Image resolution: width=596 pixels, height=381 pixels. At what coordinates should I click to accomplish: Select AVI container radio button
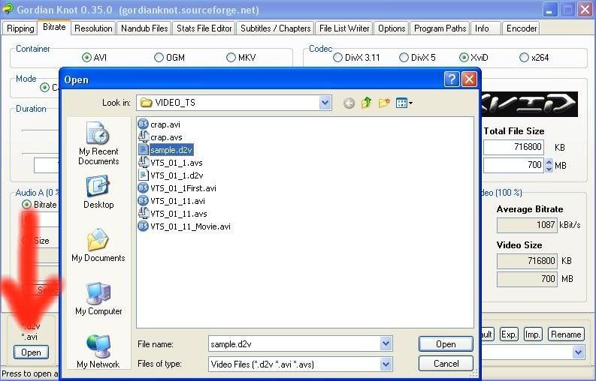pos(86,57)
